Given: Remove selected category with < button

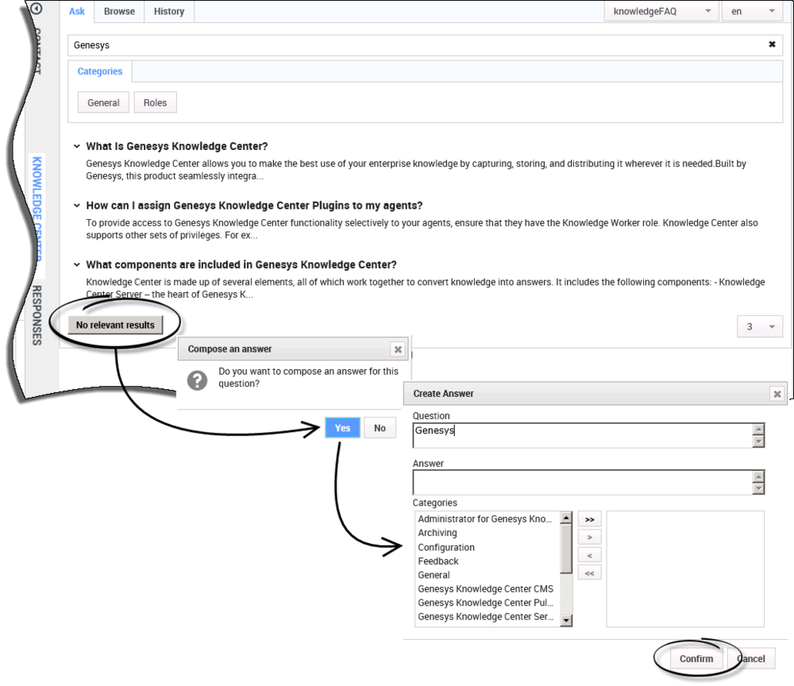Looking at the screenshot, I should click(x=589, y=555).
